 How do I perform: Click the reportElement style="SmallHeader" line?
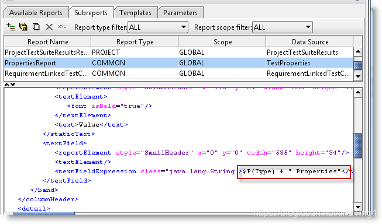202,153
